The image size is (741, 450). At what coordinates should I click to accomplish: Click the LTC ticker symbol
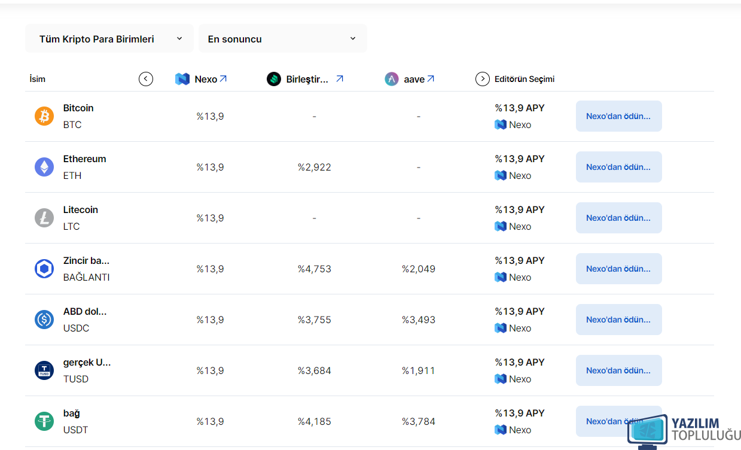pyautogui.click(x=72, y=226)
